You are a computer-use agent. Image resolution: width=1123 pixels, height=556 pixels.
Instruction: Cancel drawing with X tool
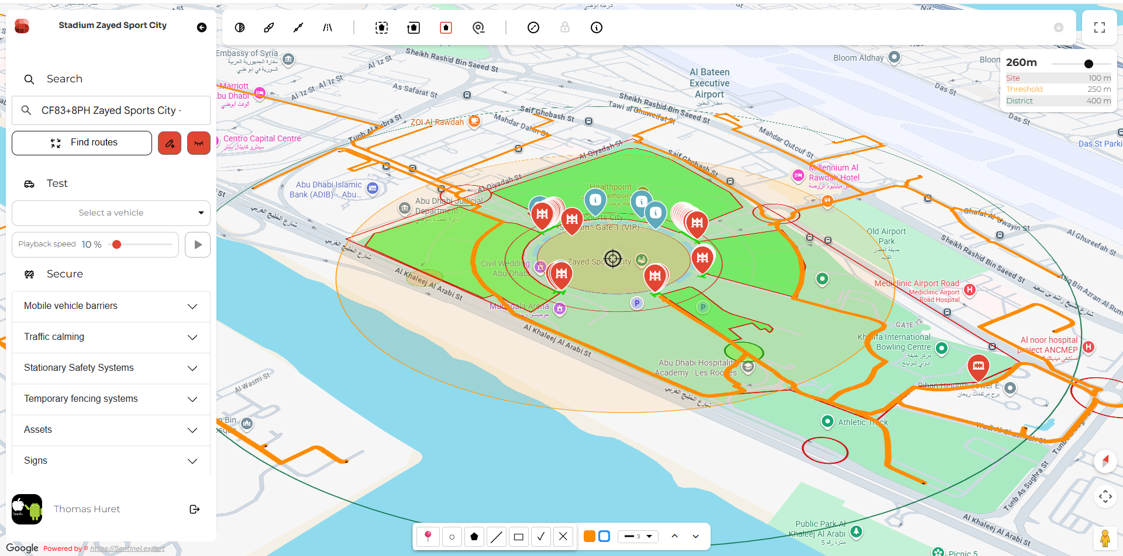pos(563,536)
